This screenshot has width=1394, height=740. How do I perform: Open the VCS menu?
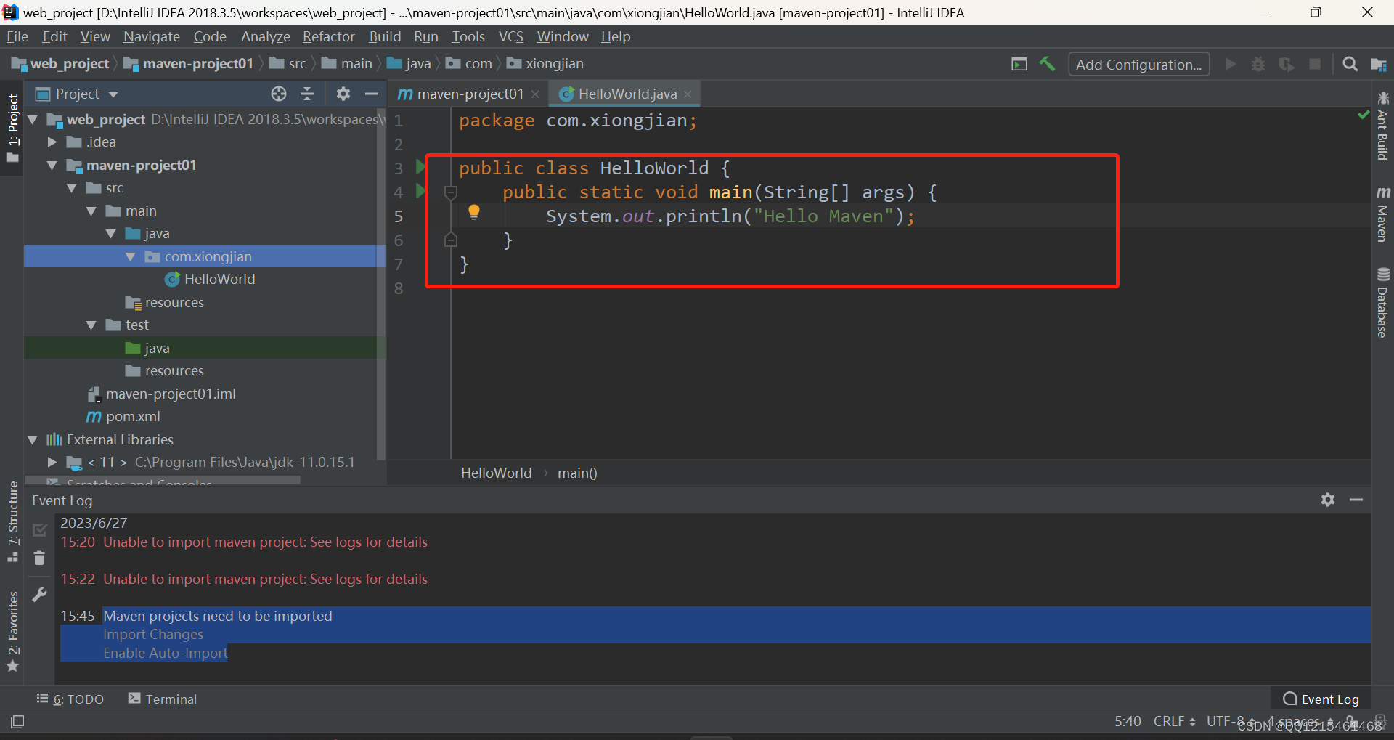tap(511, 36)
